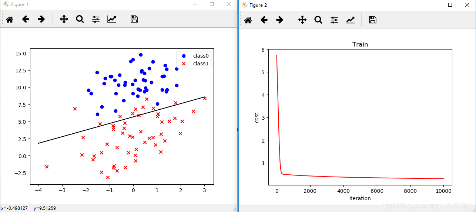Image resolution: width=476 pixels, height=212 pixels.
Task: Click the Train plot title
Action: (360, 44)
